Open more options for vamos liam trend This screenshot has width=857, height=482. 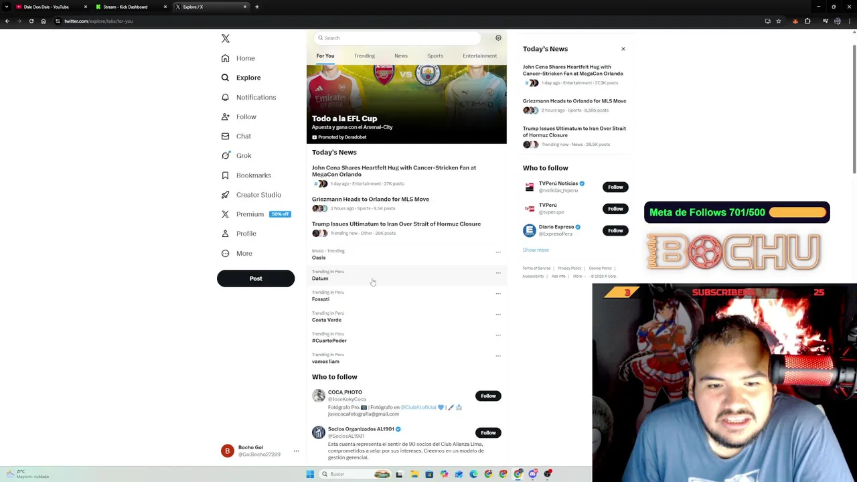click(x=498, y=356)
